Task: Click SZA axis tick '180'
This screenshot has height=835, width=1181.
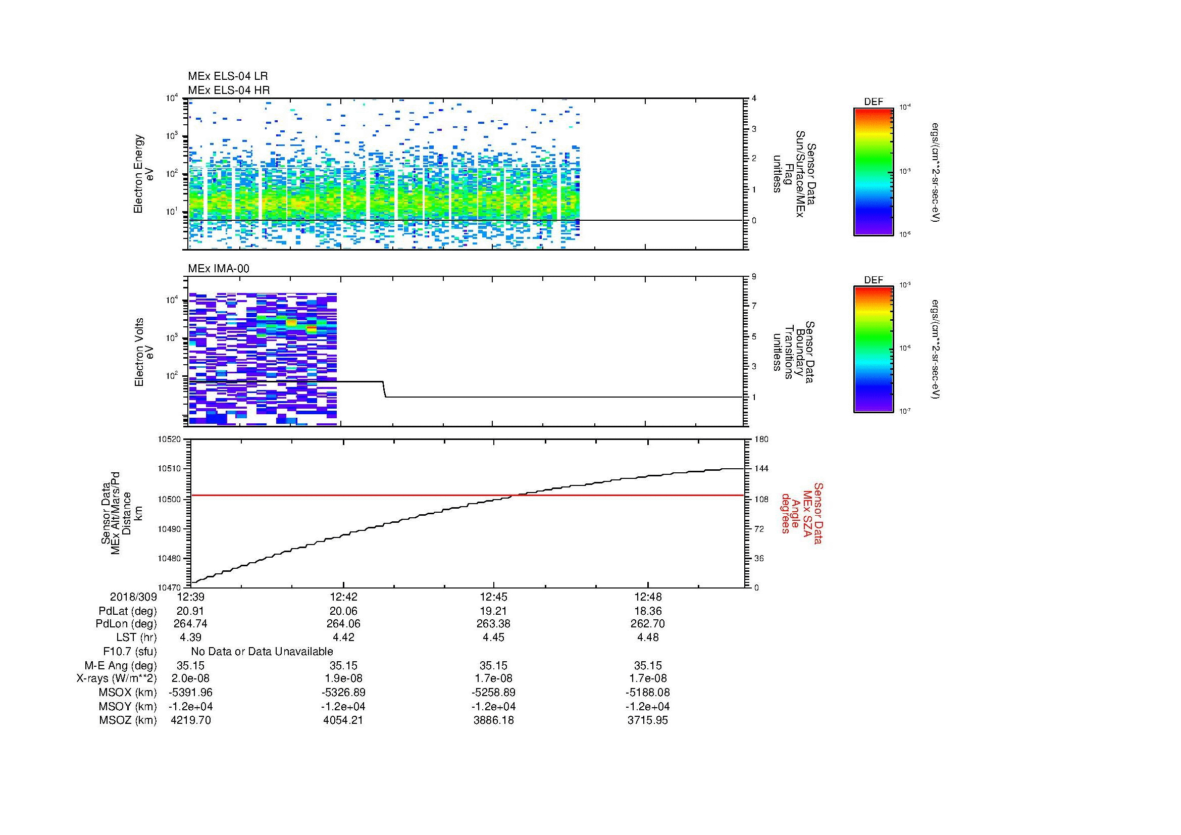Action: (761, 439)
